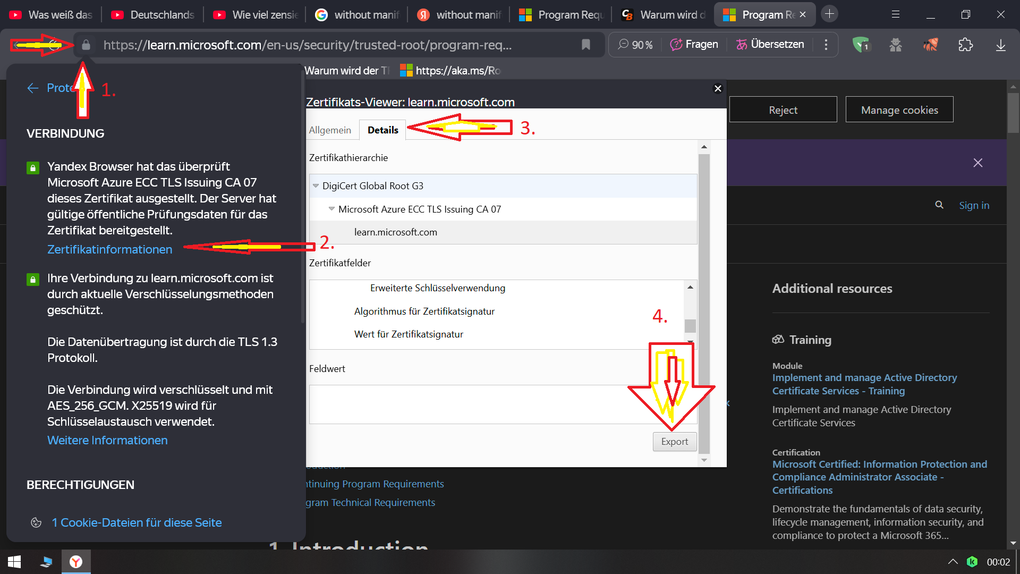Click the bookmark icon in address bar
1020x574 pixels.
(586, 45)
